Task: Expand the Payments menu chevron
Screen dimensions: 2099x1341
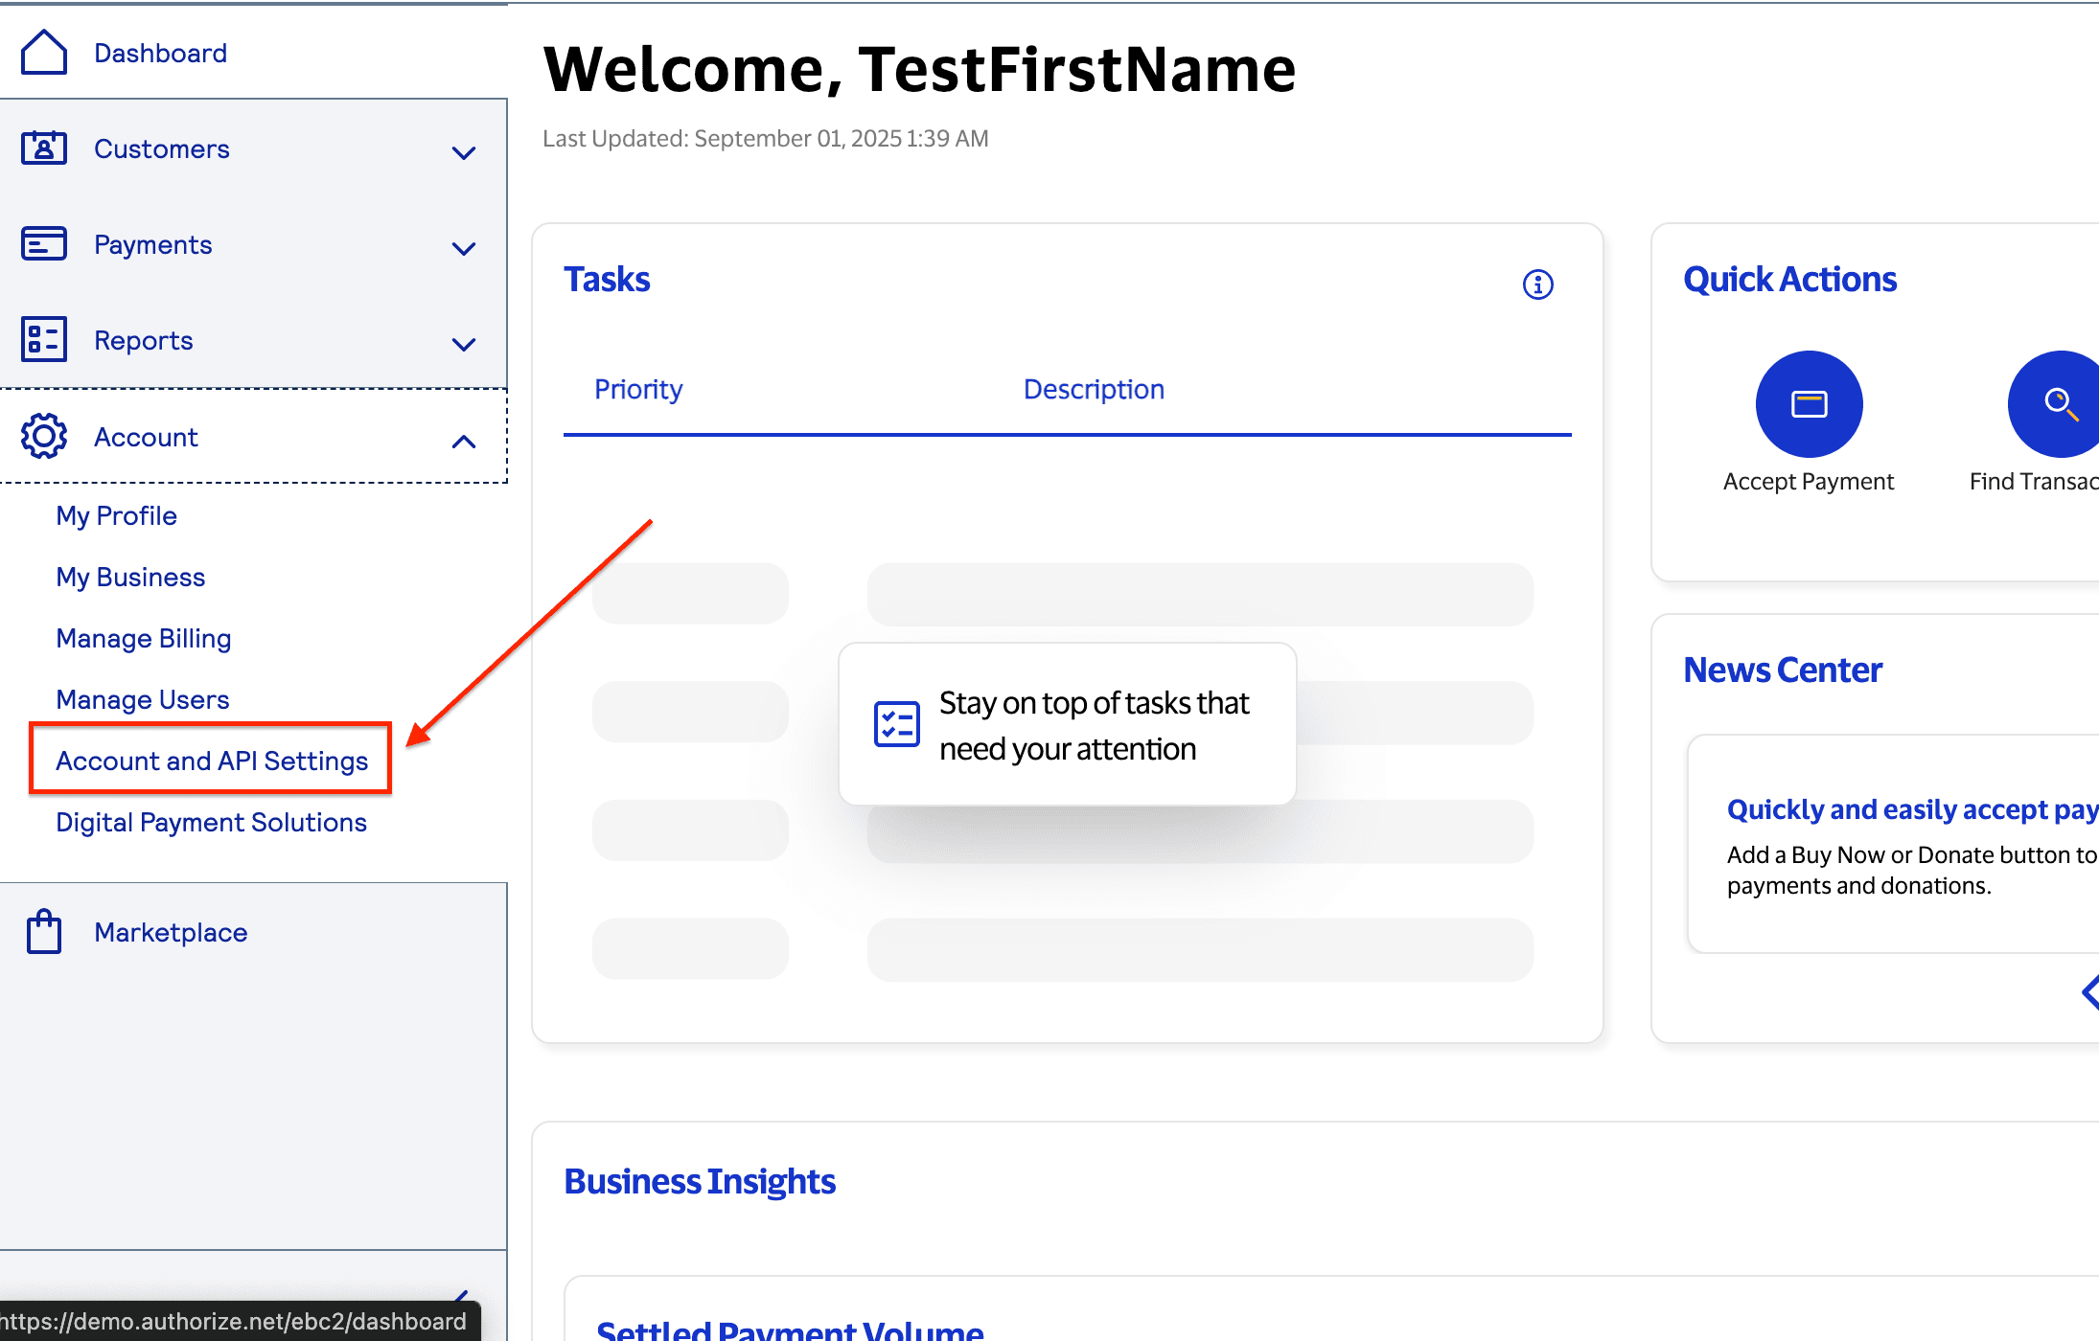Action: pos(464,249)
